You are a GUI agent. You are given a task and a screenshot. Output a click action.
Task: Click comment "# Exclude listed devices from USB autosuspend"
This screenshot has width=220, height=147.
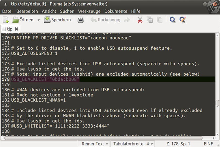[105, 64]
